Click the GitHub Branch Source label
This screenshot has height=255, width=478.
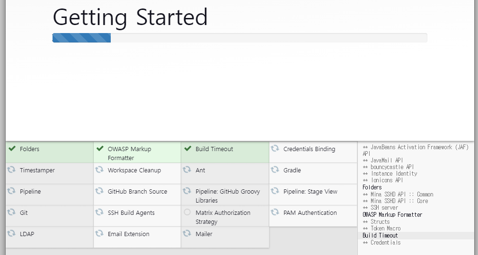pos(138,191)
